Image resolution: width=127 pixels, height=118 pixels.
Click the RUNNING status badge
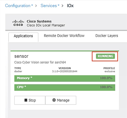point(105,56)
